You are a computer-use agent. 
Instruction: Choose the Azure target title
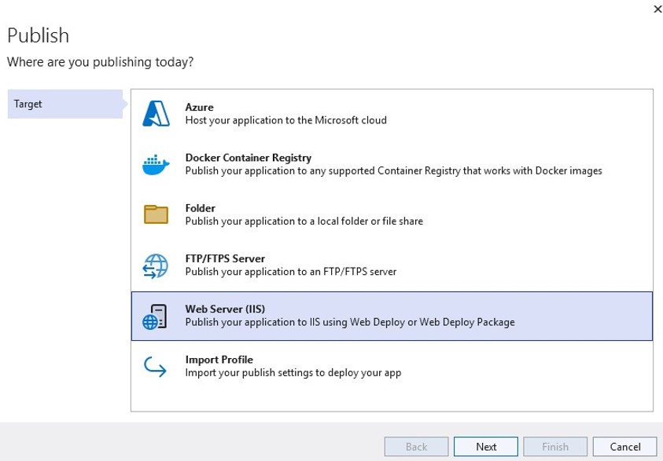[199, 108]
